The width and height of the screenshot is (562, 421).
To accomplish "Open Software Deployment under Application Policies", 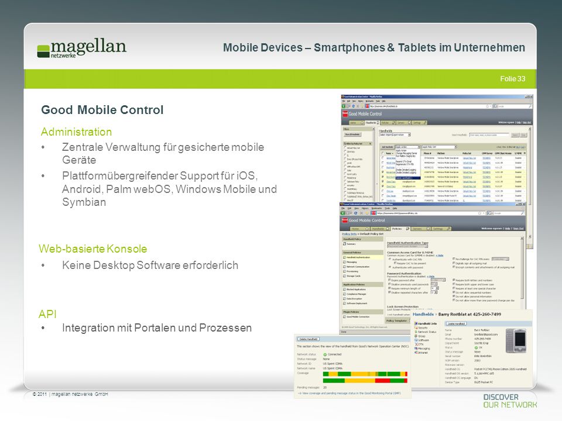I will (x=355, y=303).
